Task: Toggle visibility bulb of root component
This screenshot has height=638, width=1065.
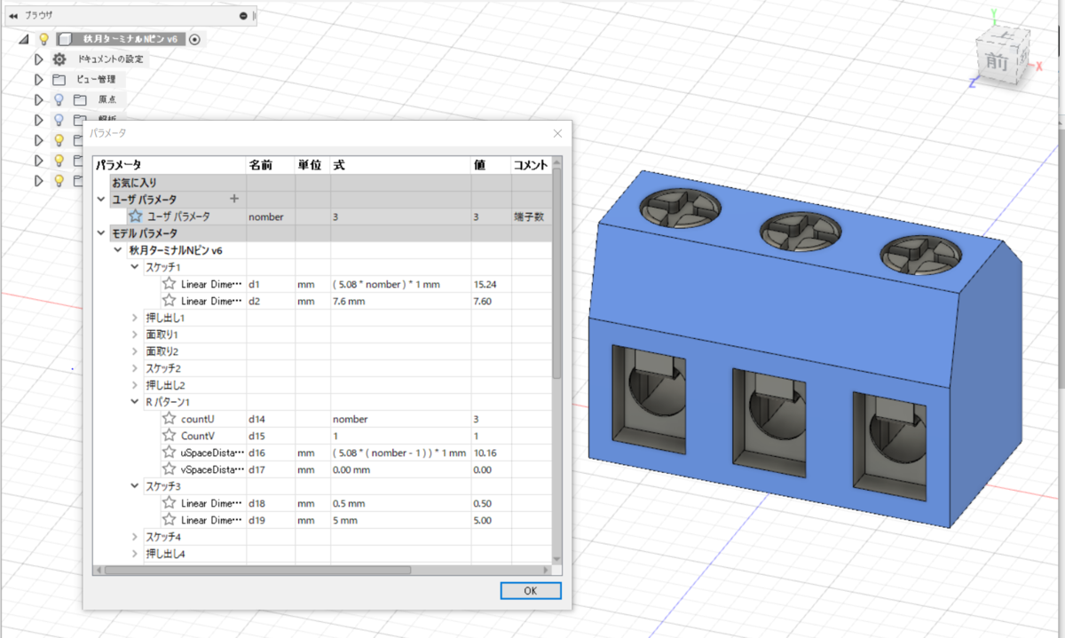Action: pos(43,39)
